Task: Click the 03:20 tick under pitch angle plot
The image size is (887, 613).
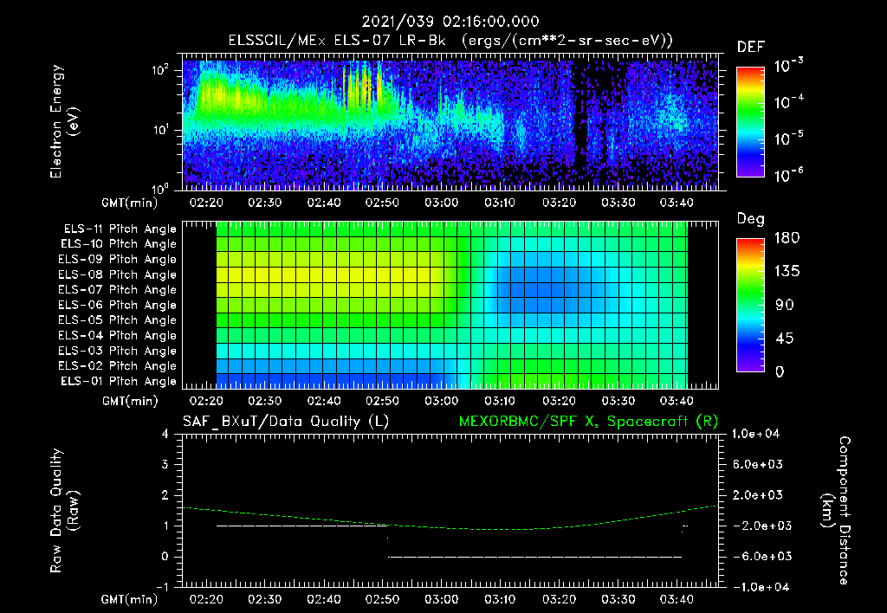Action: [559, 401]
